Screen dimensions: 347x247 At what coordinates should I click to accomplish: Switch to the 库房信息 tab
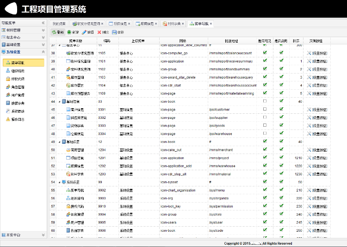tap(146, 24)
